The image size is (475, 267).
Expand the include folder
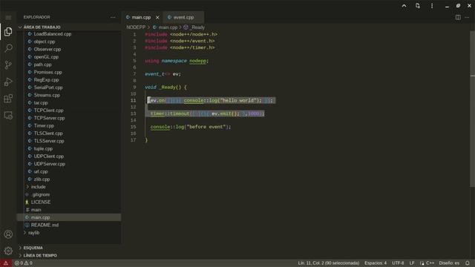pyautogui.click(x=38, y=187)
